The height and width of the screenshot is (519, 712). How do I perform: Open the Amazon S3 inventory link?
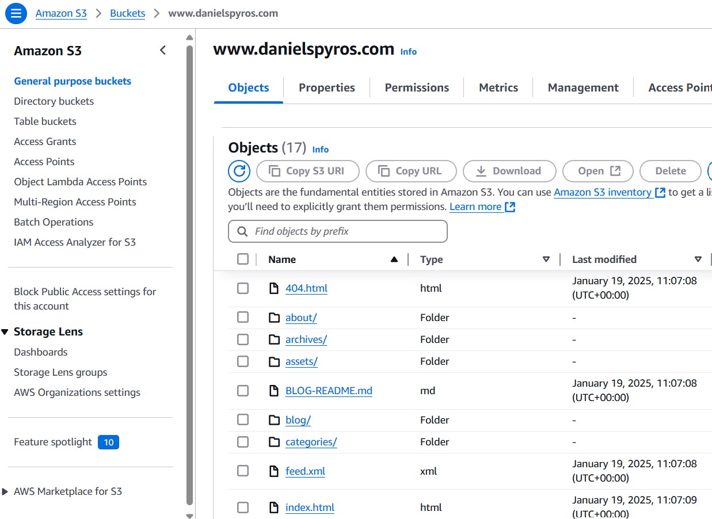click(x=603, y=192)
